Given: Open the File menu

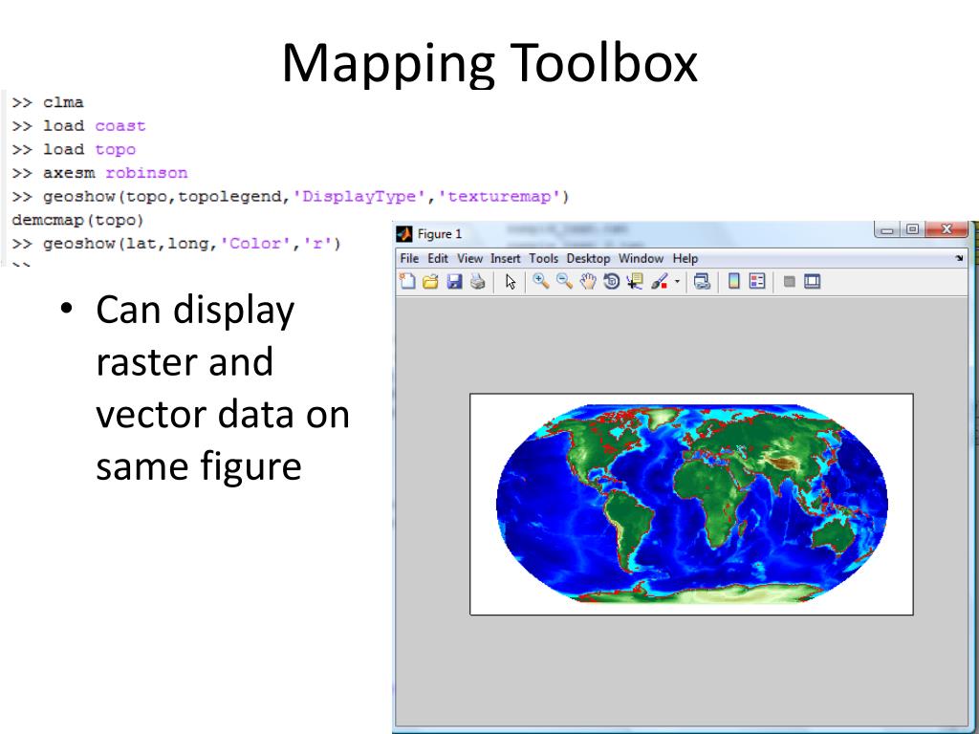Looking at the screenshot, I should [x=409, y=258].
